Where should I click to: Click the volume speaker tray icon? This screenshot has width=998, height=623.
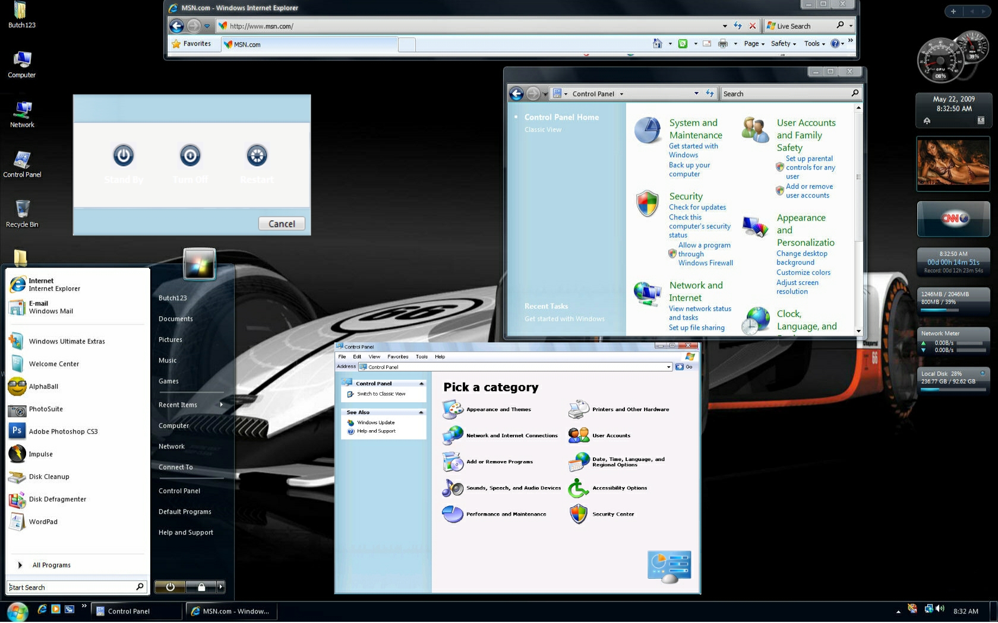tap(940, 608)
